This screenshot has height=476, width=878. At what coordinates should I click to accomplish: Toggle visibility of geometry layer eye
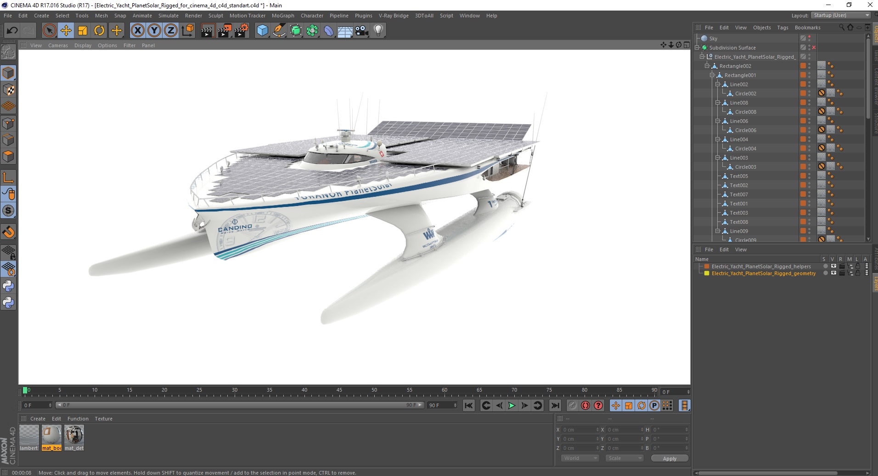[833, 273]
